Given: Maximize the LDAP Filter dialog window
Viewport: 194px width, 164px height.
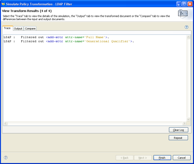Looking at the screenshot, I should click(x=184, y=4).
